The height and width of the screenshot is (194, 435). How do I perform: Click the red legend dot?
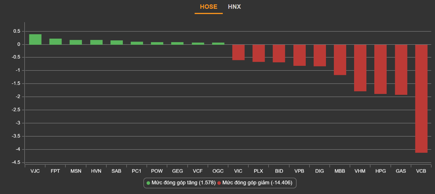219,183
